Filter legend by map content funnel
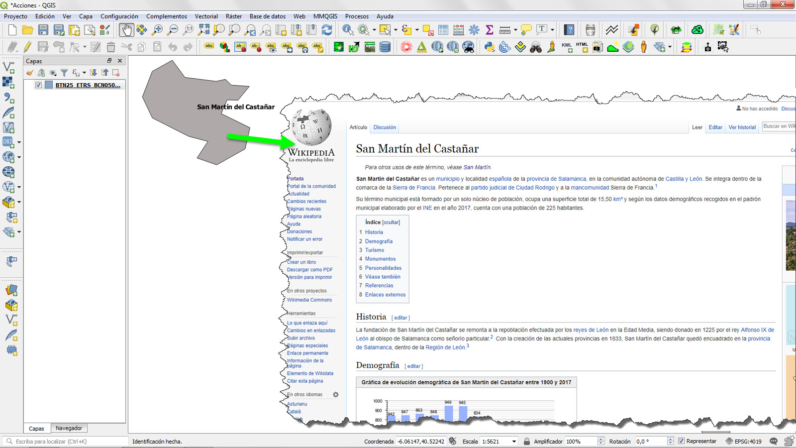 64,73
